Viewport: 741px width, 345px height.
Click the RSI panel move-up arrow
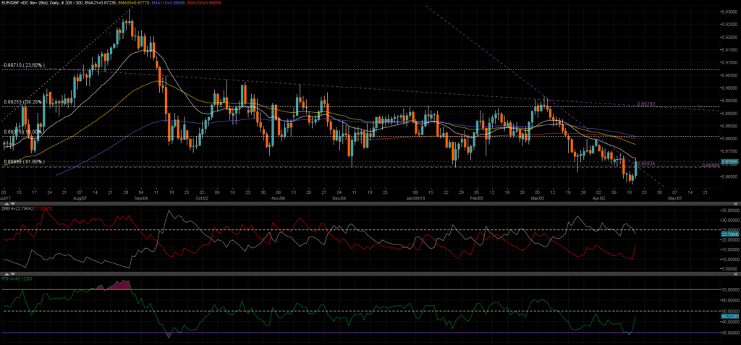[x=7, y=274]
